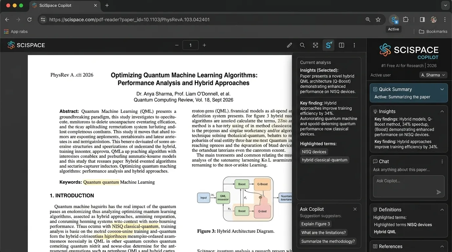This screenshot has width=452, height=252.
Task: Click the Quick Summary icon
Action: click(x=375, y=89)
